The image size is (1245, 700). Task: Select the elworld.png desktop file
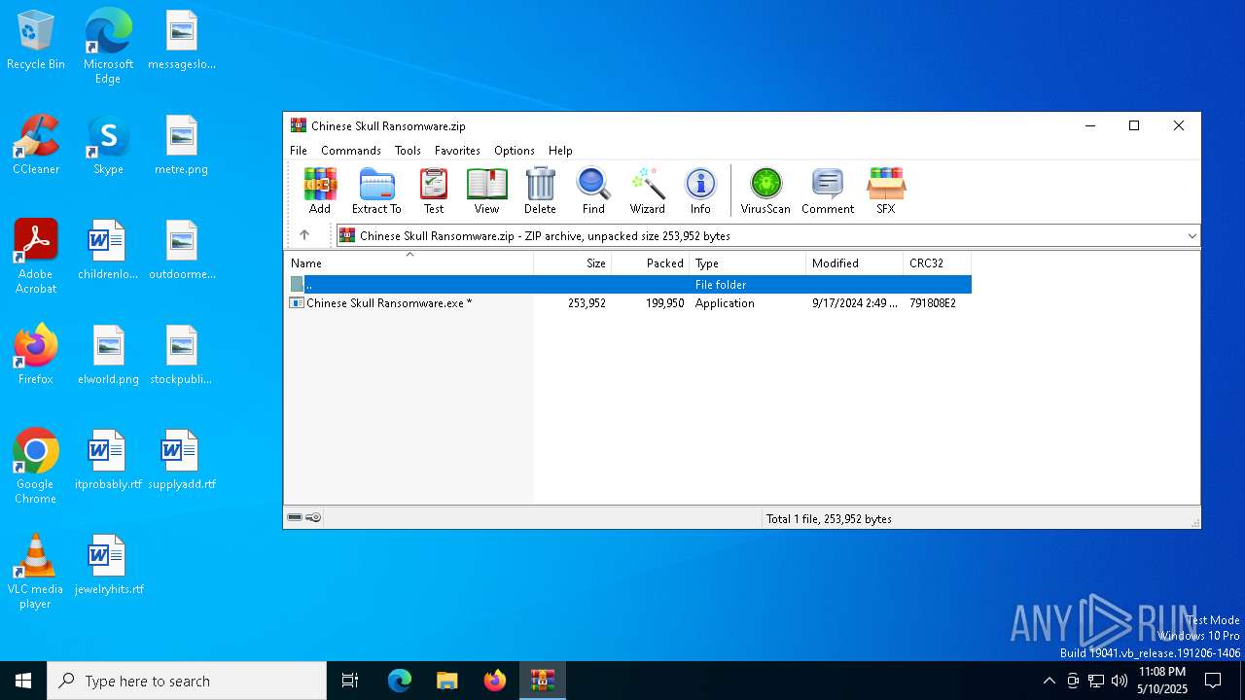tap(108, 356)
